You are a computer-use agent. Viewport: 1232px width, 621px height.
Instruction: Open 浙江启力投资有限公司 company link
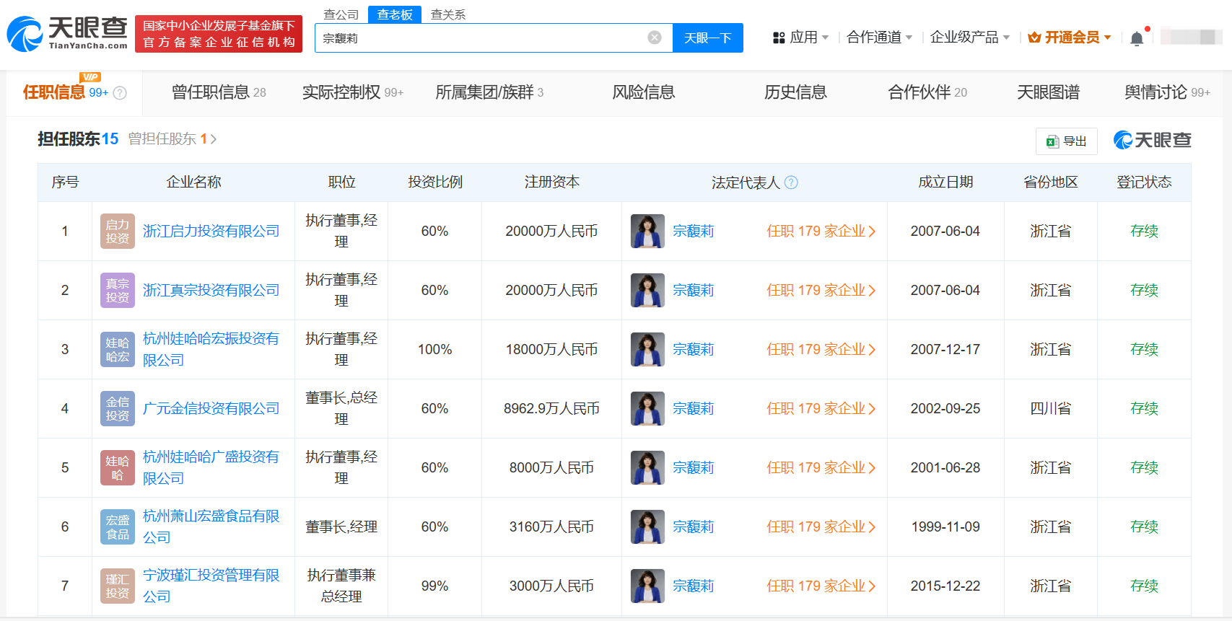click(x=211, y=232)
